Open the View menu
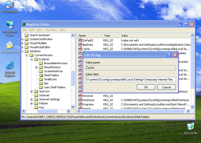The height and width of the screenshot is (143, 201). [x=40, y=30]
